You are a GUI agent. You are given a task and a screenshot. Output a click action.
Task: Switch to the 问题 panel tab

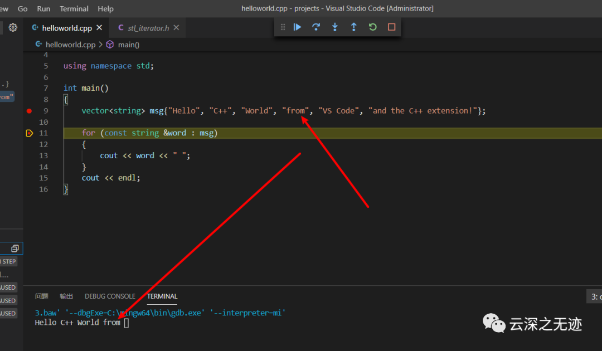point(41,296)
